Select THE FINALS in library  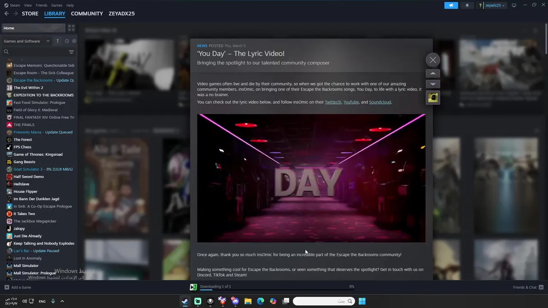coord(24,125)
